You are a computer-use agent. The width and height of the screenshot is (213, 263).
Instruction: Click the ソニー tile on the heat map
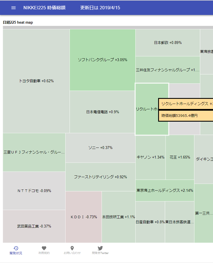[x=100, y=147]
